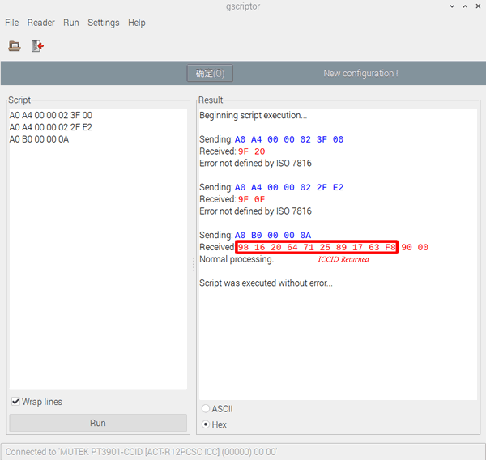Click the 'New configuration !' notification text
The height and width of the screenshot is (460, 486).
tap(360, 73)
